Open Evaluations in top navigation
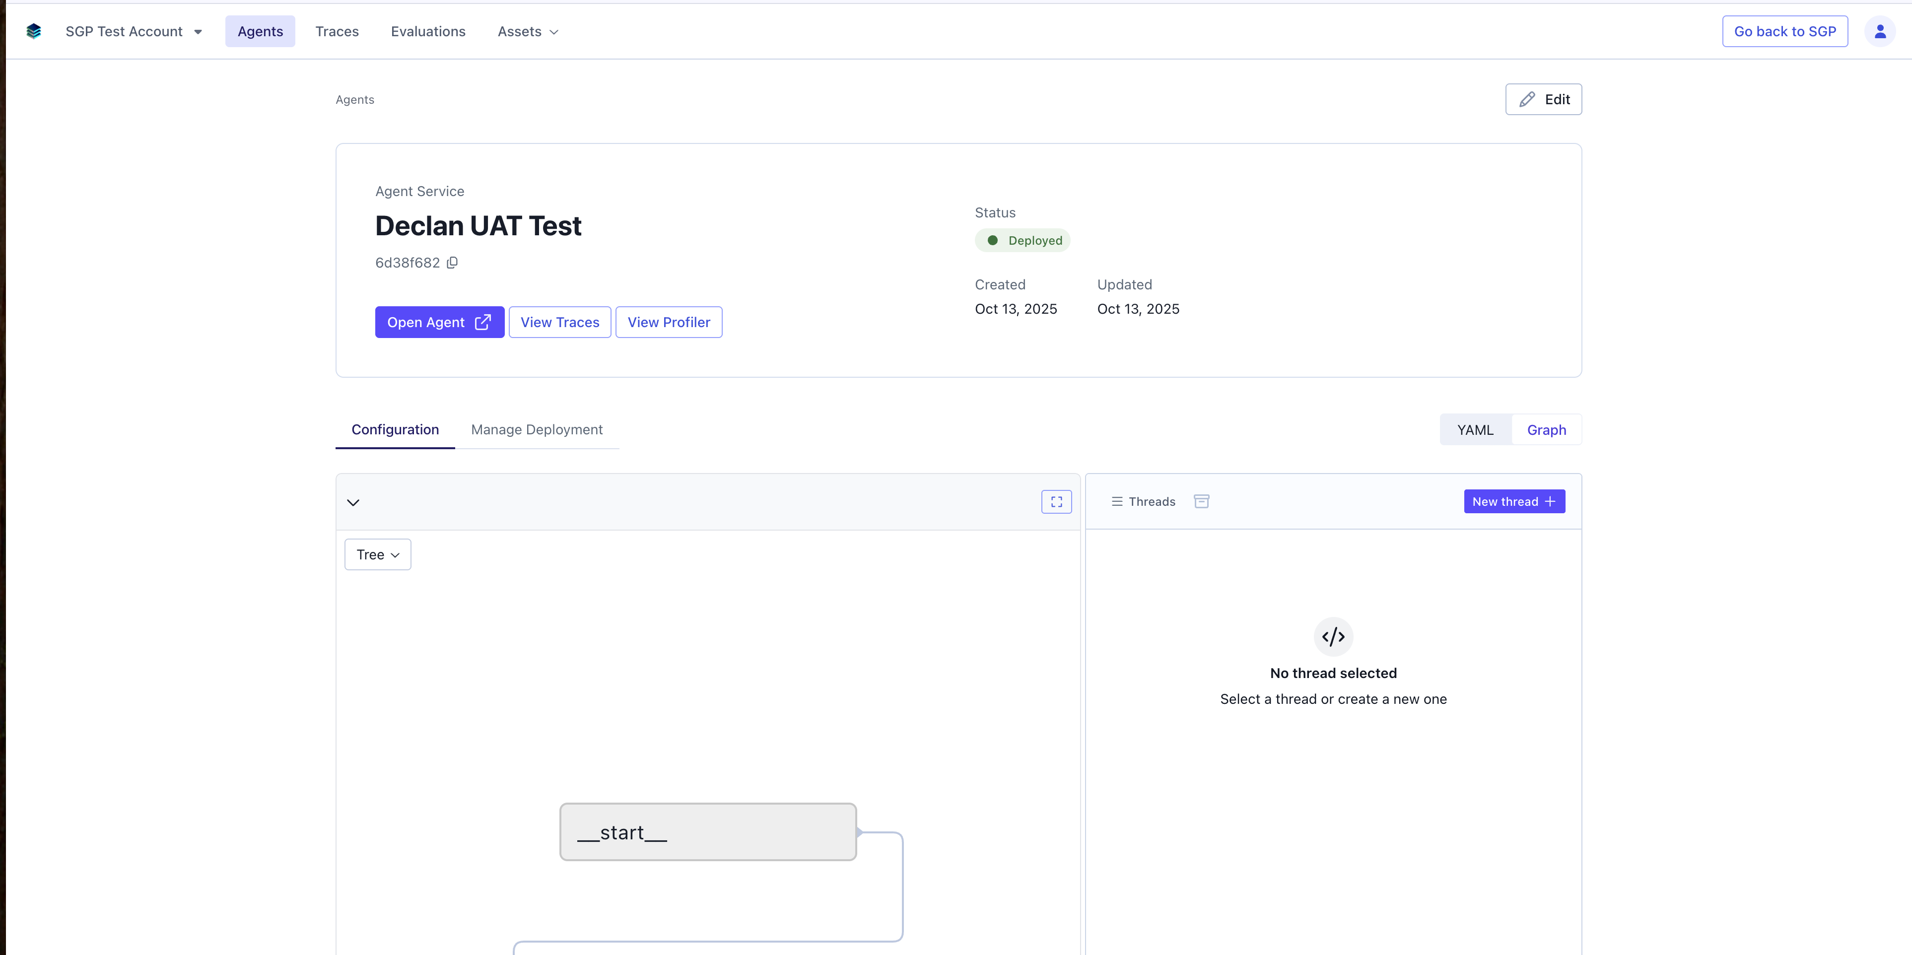The image size is (1912, 955). tap(427, 31)
